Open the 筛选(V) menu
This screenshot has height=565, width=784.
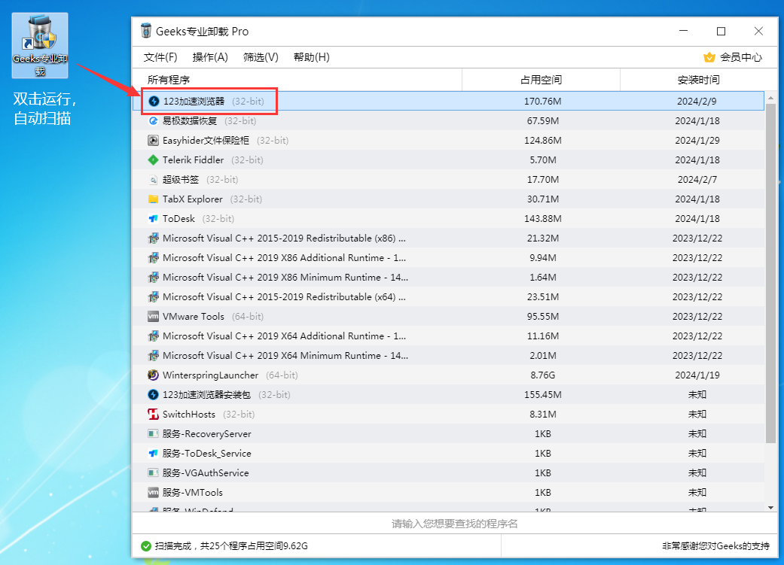(x=261, y=57)
